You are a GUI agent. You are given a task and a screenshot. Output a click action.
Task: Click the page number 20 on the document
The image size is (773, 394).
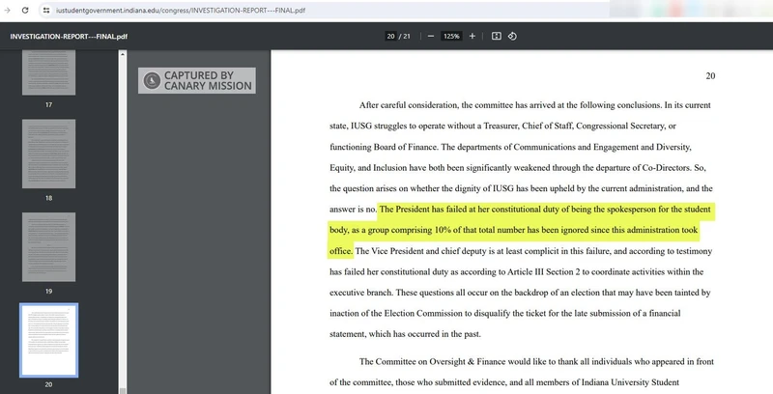(x=710, y=76)
